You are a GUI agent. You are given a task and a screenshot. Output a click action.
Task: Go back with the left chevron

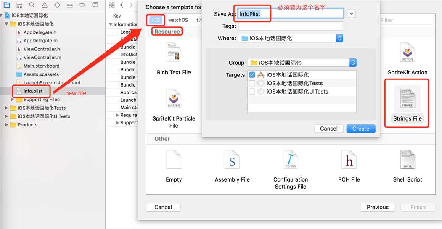(x=122, y=5)
